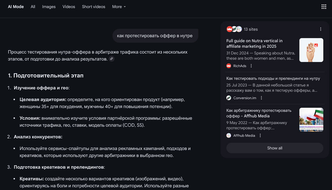Image resolution: width=332 pixels, height=190 pixels.
Task: Open three-dot menu beside 13 sites
Action: (x=320, y=29)
